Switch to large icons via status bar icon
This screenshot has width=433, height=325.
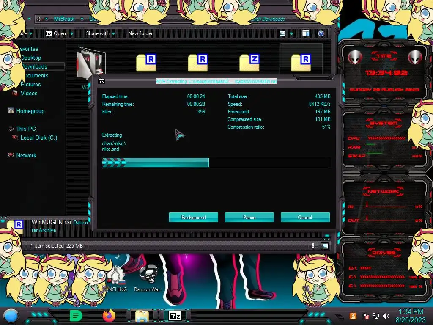(325, 246)
